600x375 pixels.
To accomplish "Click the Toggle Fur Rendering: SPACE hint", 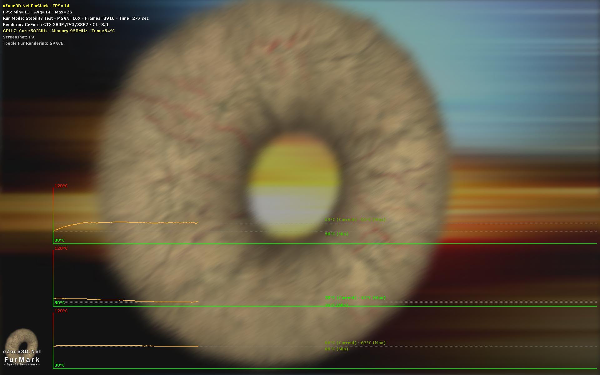I will (x=33, y=43).
